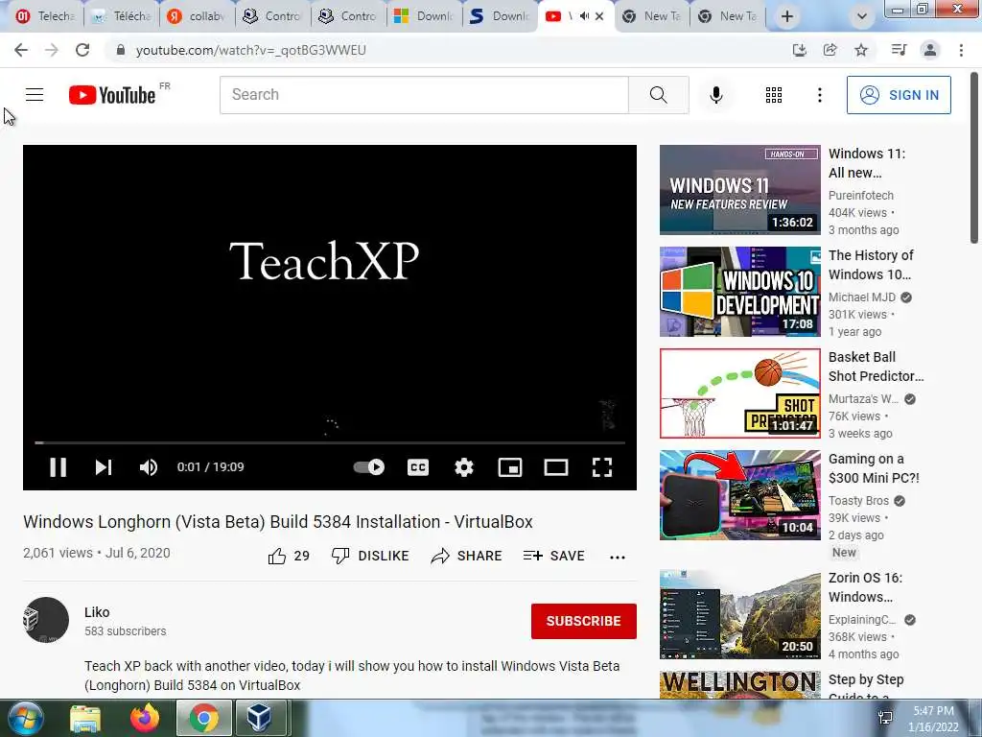Open the Michael MJD channel name
Screen dimensions: 982x737
tap(862, 297)
